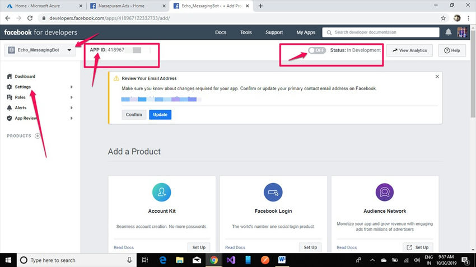Click the Alerts bell icon in sidebar

(10, 107)
